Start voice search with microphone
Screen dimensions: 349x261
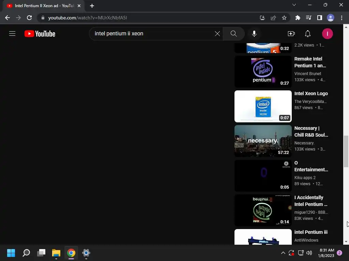tap(254, 34)
